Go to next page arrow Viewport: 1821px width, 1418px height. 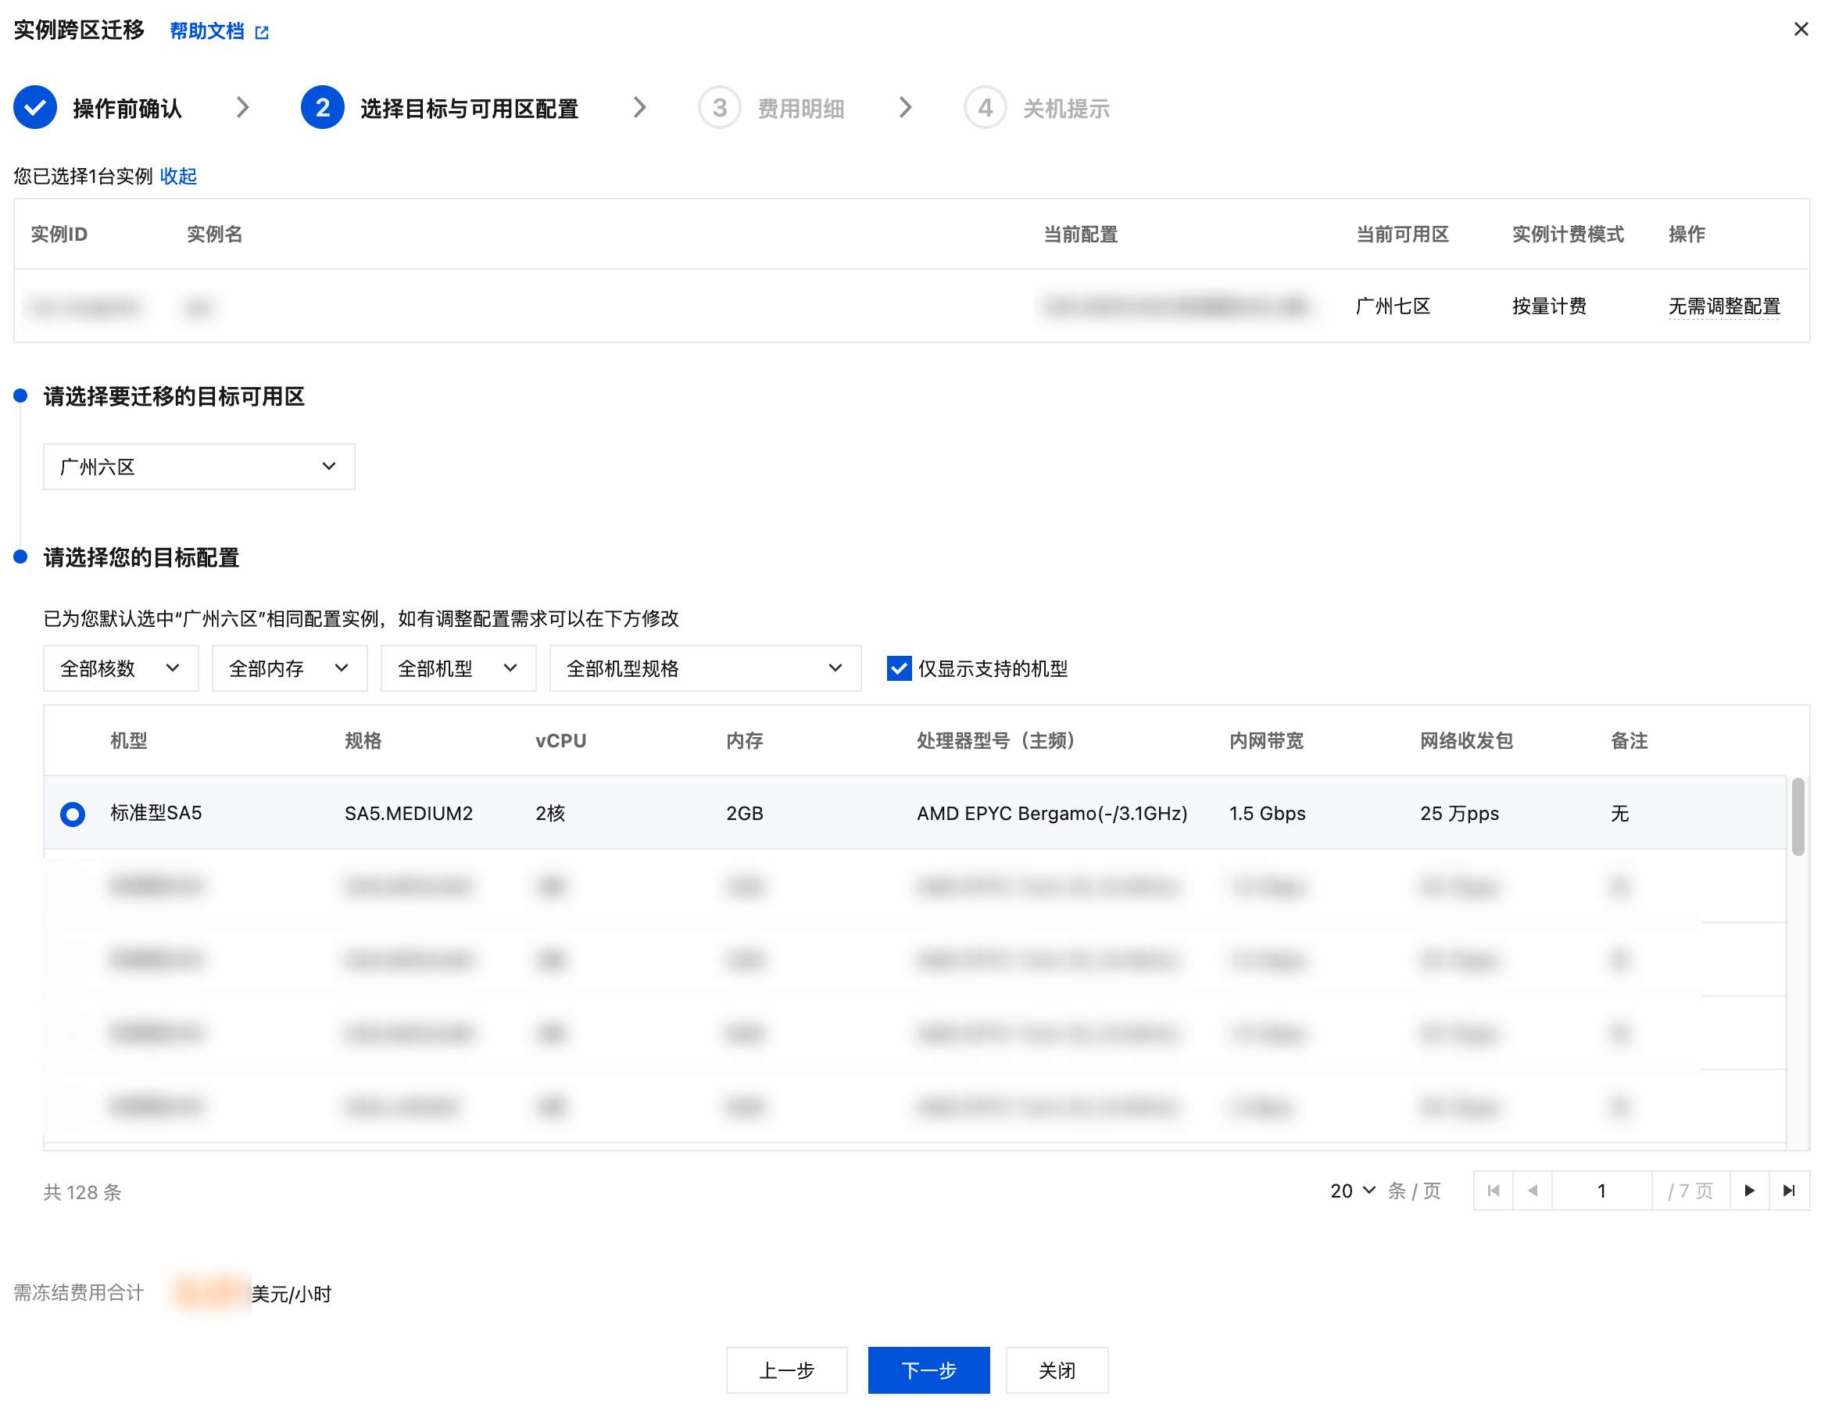pos(1749,1191)
